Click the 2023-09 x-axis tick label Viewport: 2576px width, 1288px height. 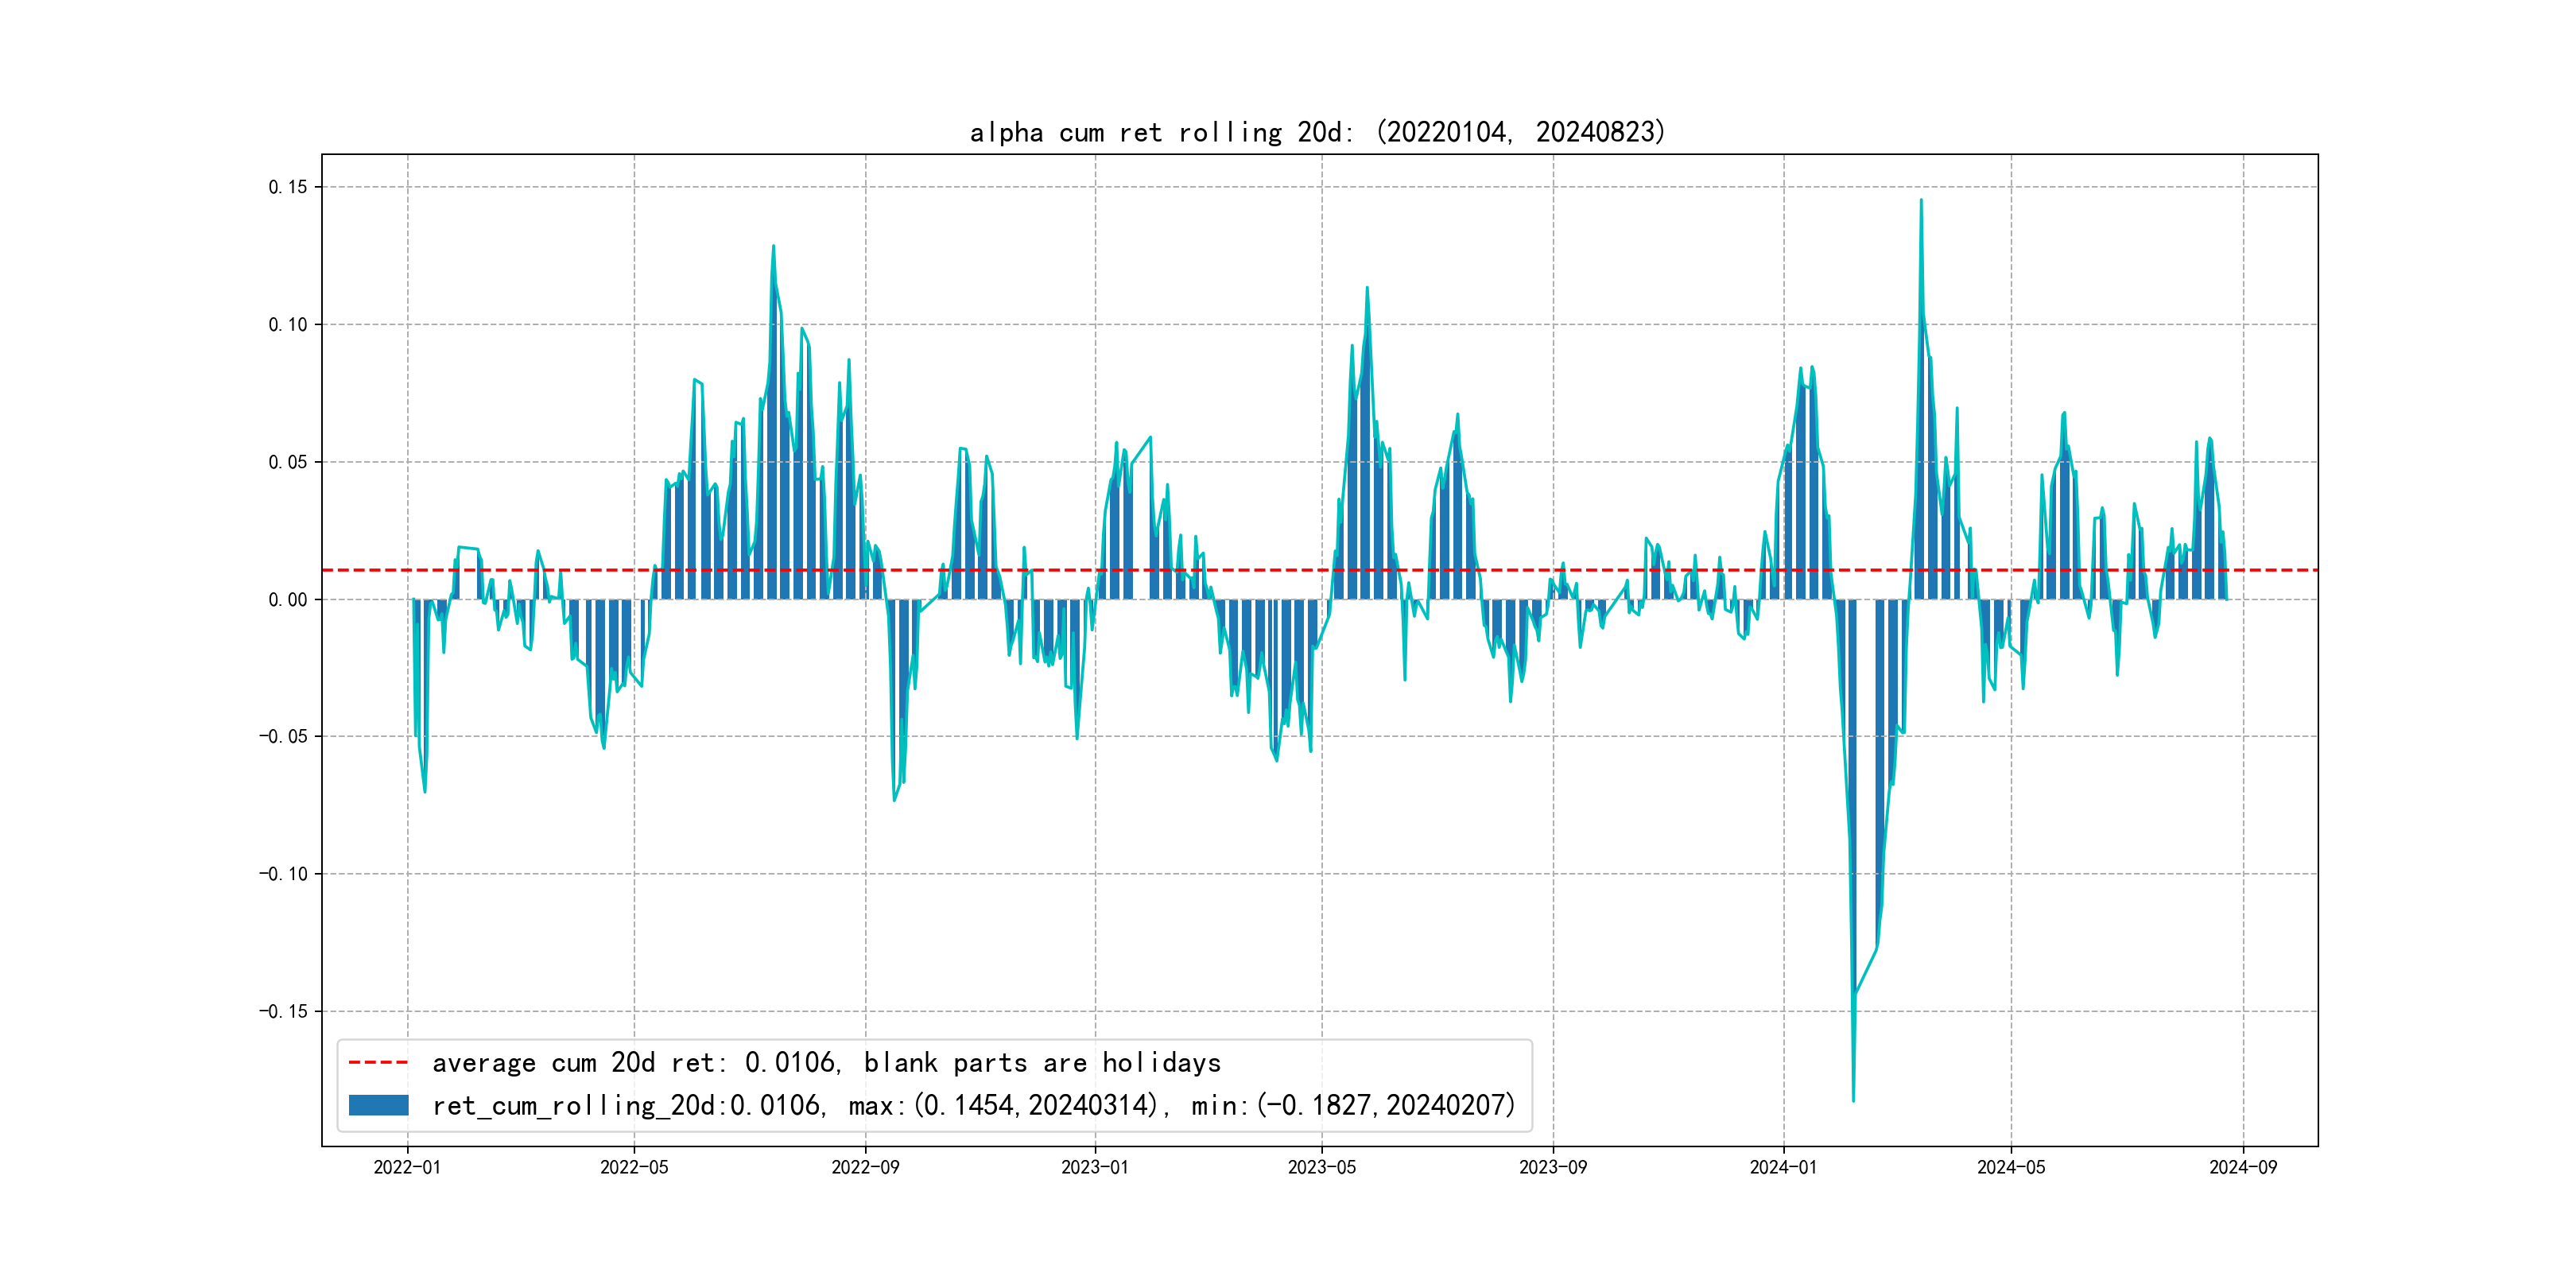(1552, 1167)
